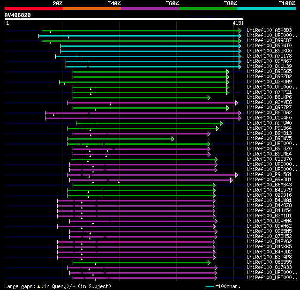Select the UniRef100_B9IG65 label
The height and width of the screenshot is (290, 300).
click(x=269, y=72)
